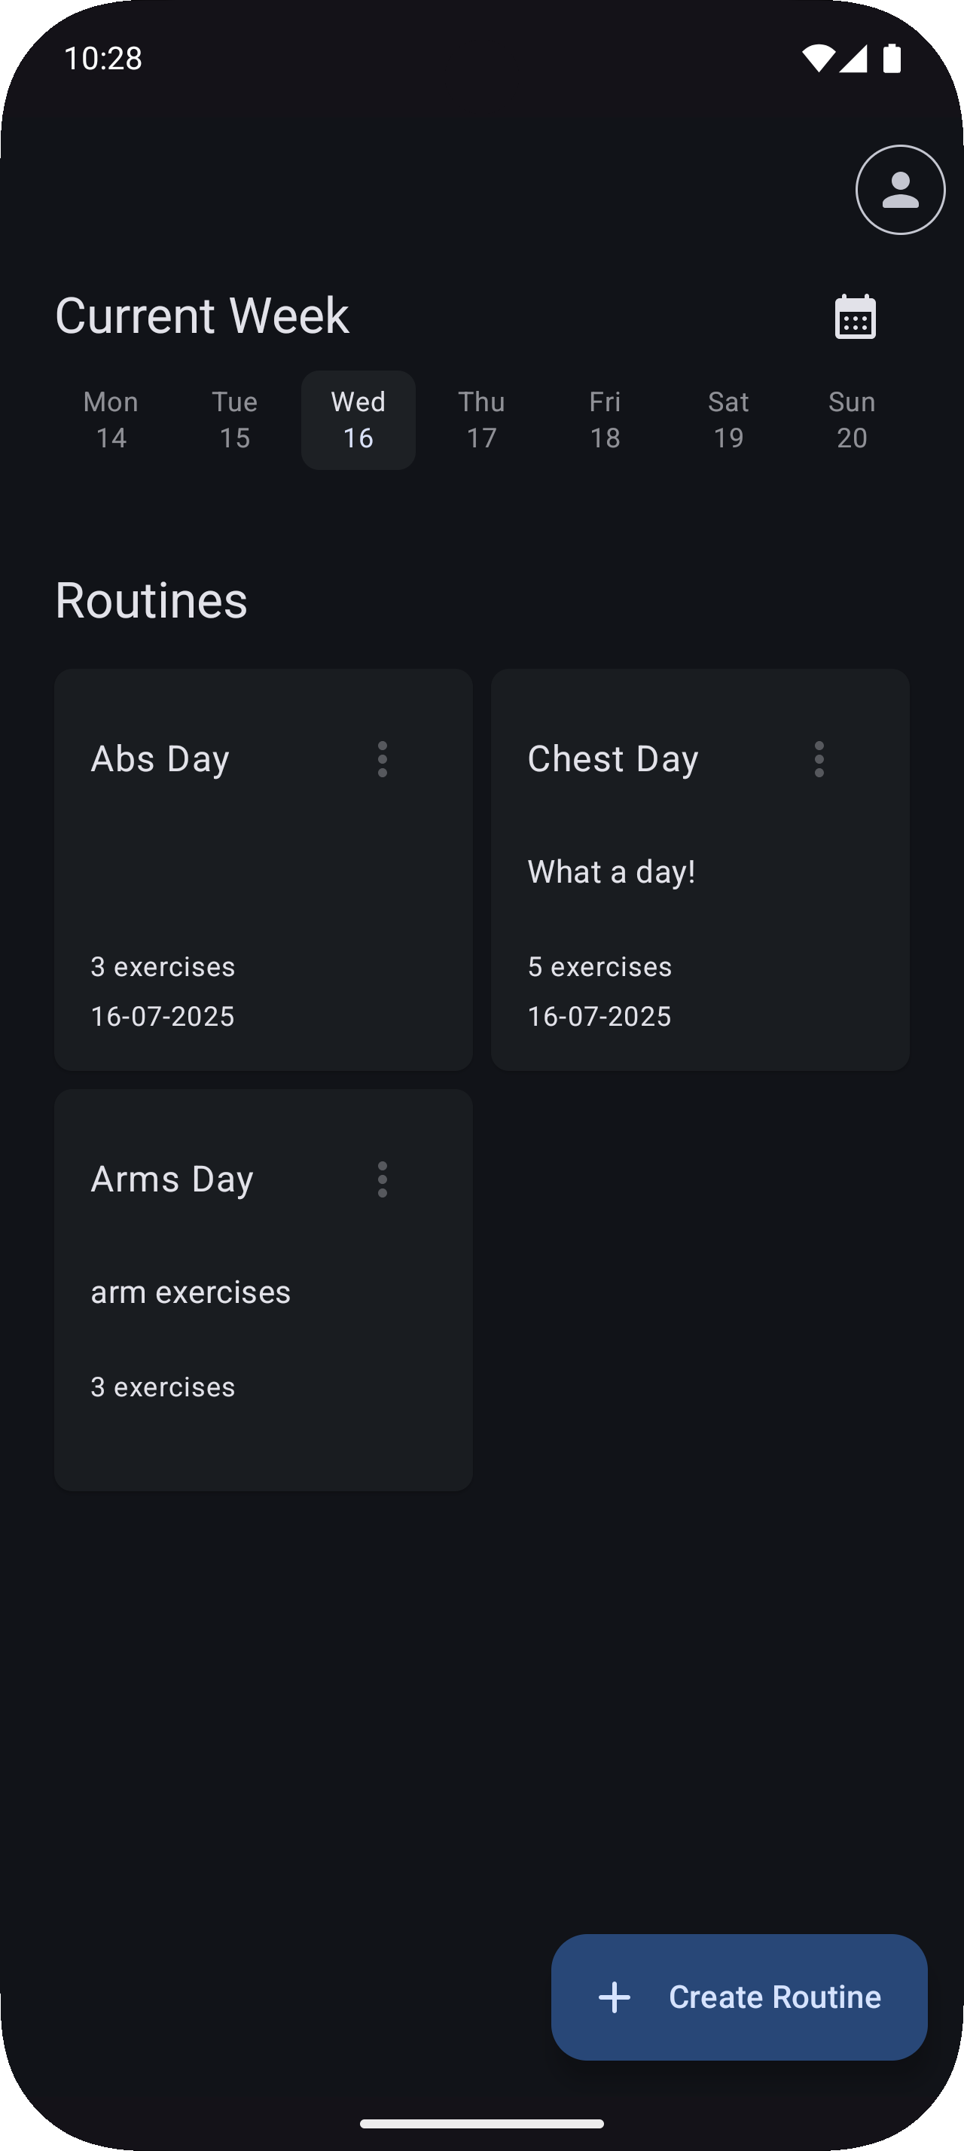964x2151 pixels.
Task: Open the user profile icon
Action: point(900,190)
